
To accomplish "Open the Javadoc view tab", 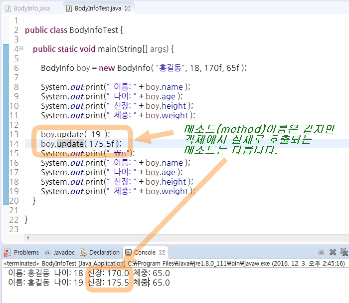I will (x=60, y=253).
